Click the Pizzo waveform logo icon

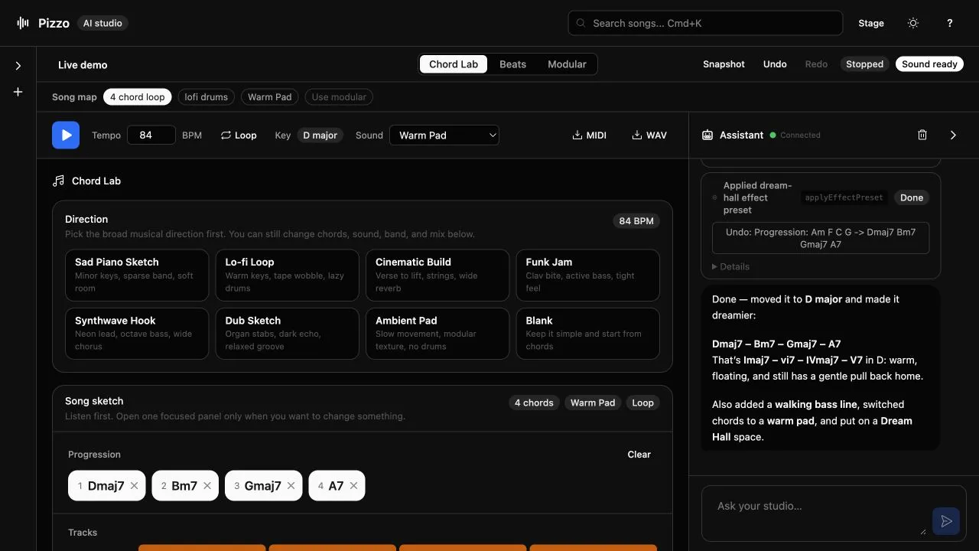pos(23,23)
